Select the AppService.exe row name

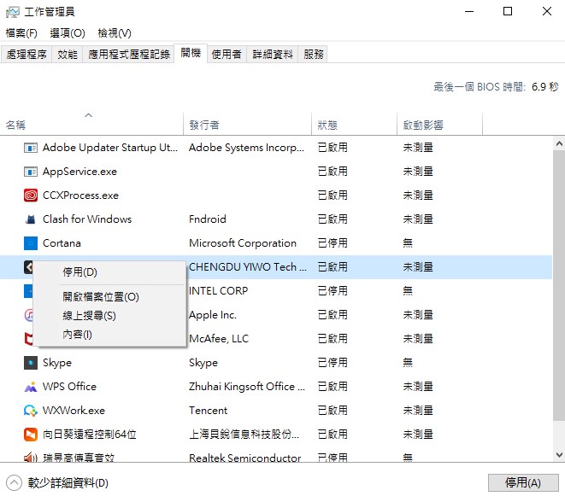pos(79,172)
